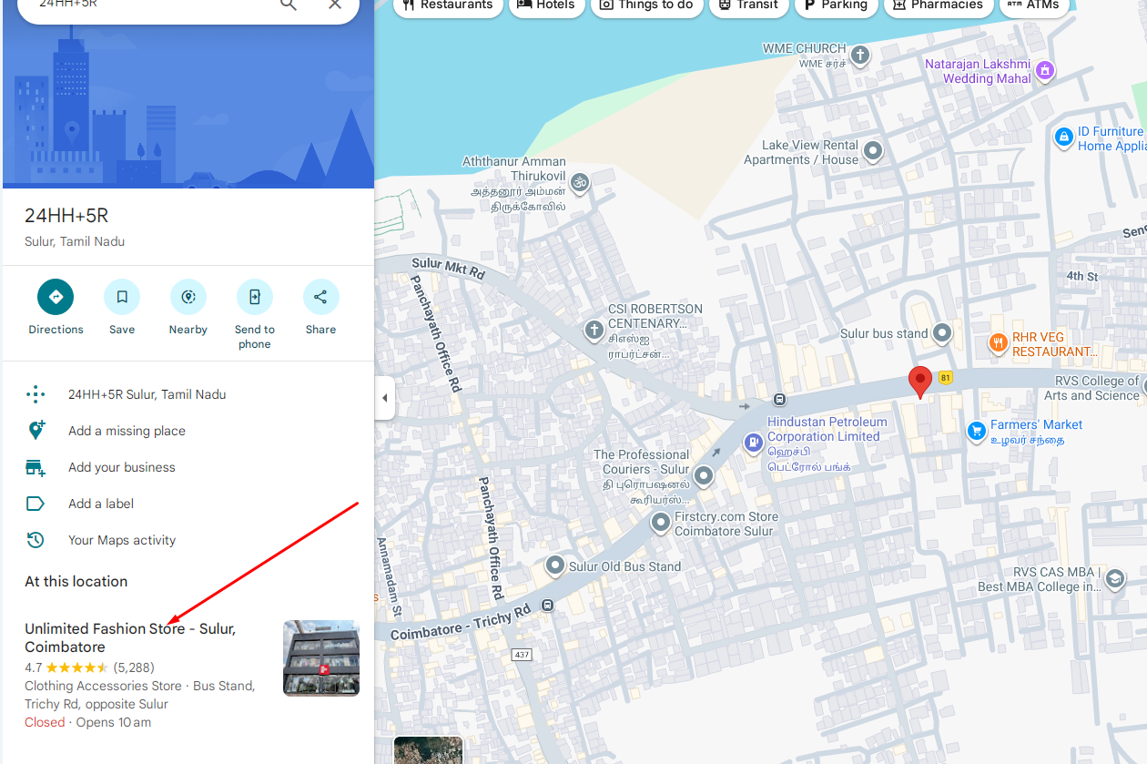Filter map by Restaurants chip

[x=447, y=5]
